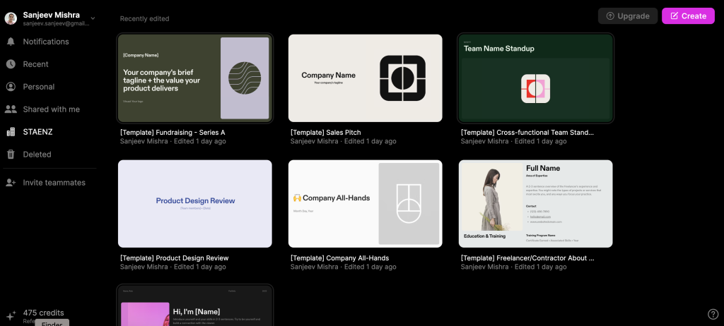Open the Fundraising - Series A thumbnail
The width and height of the screenshot is (724, 326).
195,78
